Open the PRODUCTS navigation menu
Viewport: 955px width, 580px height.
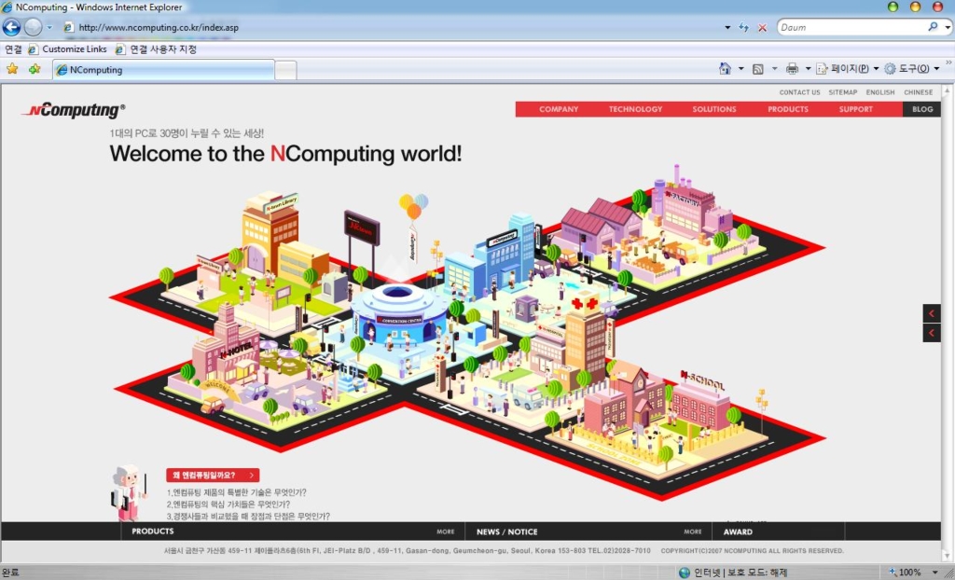(x=787, y=109)
